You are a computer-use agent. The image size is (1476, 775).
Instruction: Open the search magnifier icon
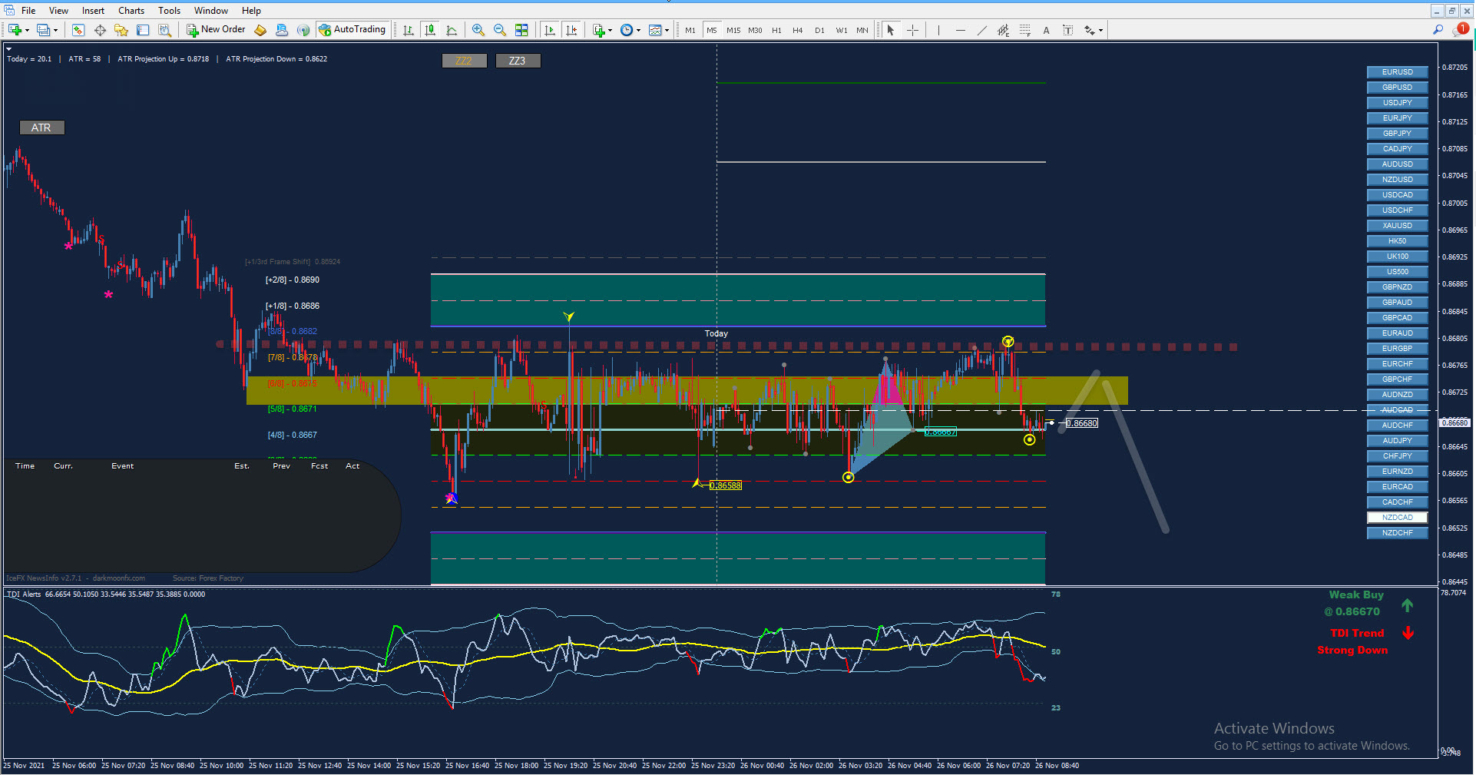[1438, 30]
